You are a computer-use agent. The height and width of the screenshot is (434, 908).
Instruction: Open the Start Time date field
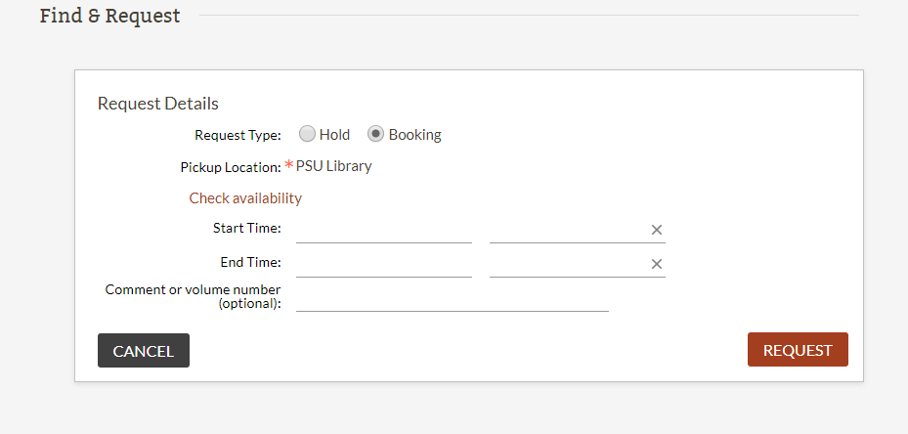click(x=384, y=230)
